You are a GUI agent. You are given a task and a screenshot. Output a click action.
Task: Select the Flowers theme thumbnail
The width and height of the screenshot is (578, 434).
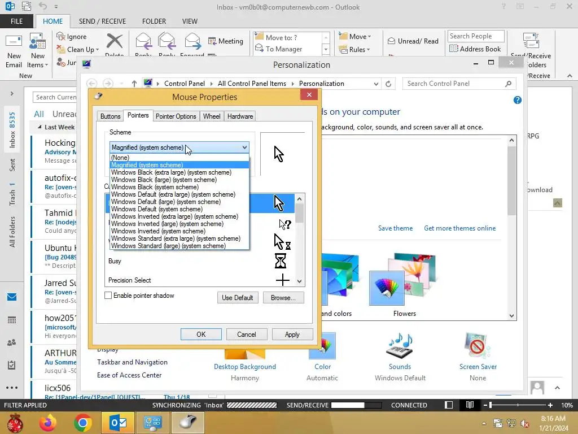[404, 280]
